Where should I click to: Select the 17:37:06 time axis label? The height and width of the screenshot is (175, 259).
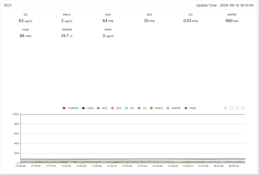(127, 166)
